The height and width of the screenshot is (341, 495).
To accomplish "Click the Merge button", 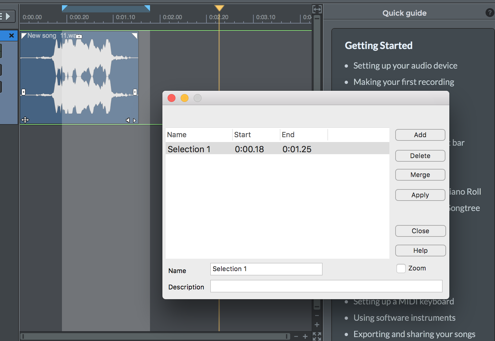I will point(420,175).
